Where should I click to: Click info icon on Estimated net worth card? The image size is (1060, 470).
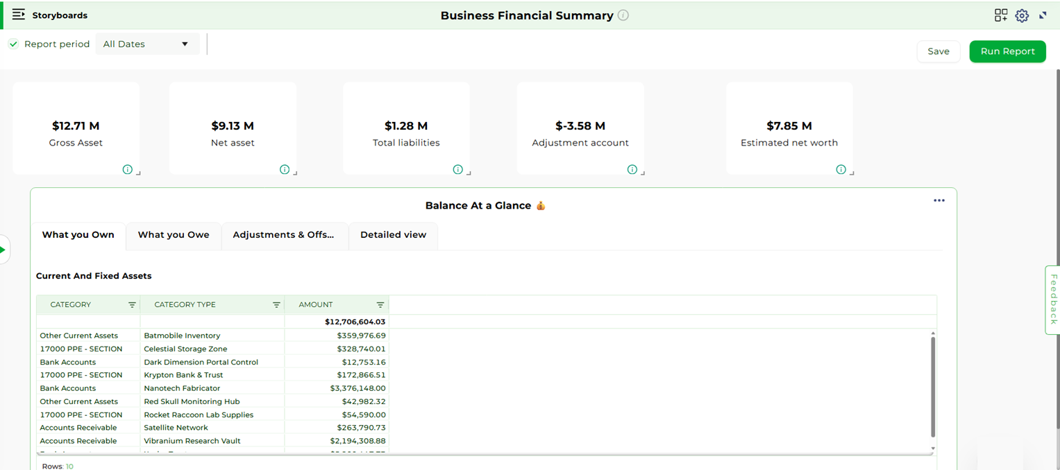(841, 169)
